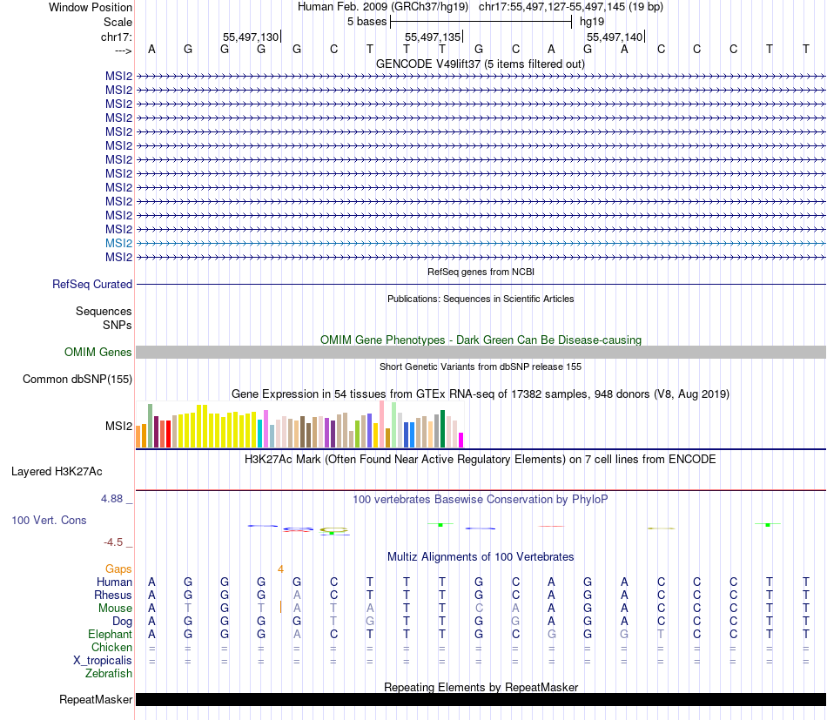Click the black RepeatMasker element bar
Image resolution: width=827 pixels, height=720 pixels.
coord(481,699)
